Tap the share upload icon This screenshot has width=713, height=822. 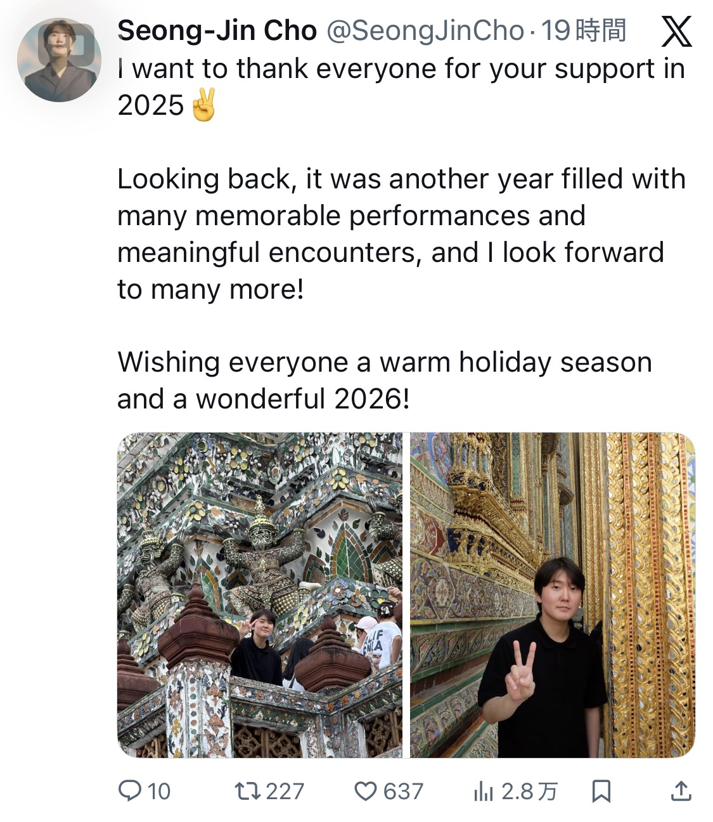[681, 790]
